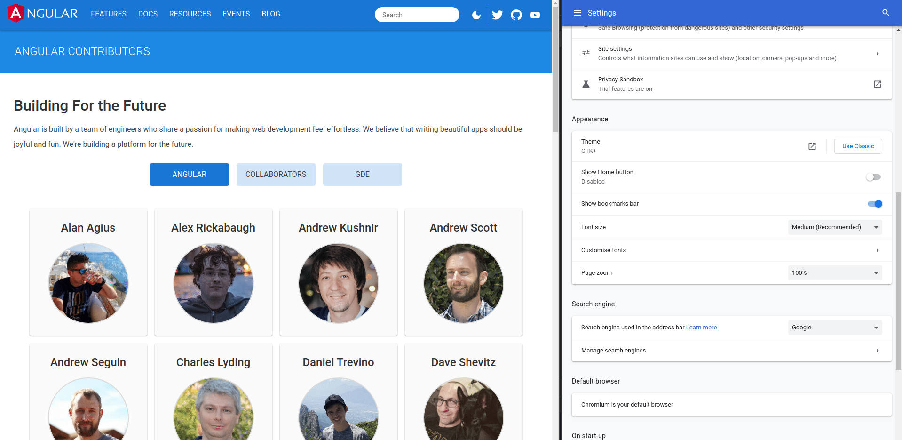Expand Site settings row arrow
The height and width of the screenshot is (440, 902).
pyautogui.click(x=878, y=54)
